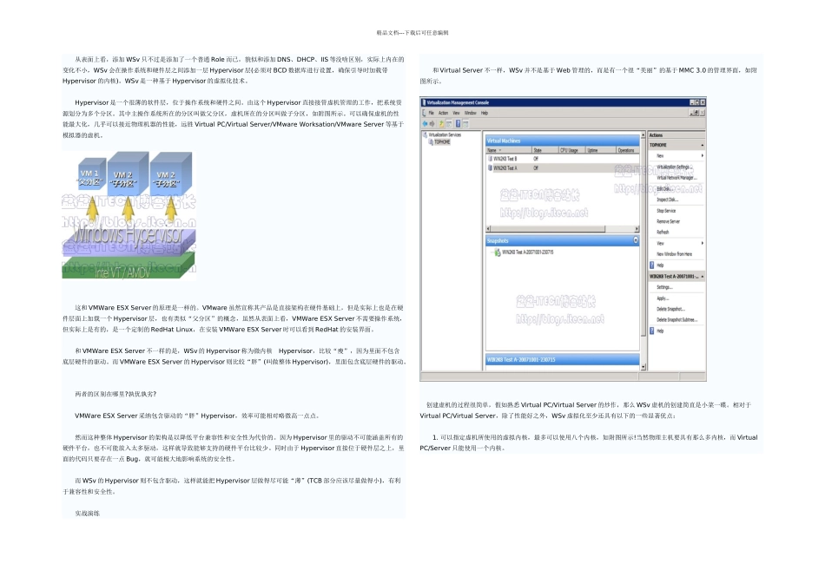825x583 pixels.
Task: Toggle the Show/Hide Console Tree toolbar icon
Action: coord(449,123)
